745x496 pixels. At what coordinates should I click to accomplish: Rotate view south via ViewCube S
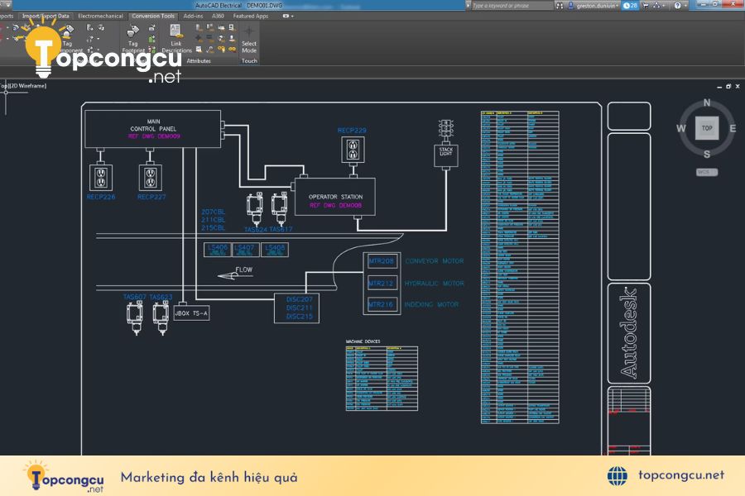pos(707,154)
